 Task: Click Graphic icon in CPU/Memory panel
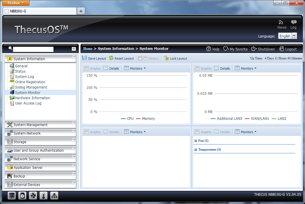click(86, 68)
